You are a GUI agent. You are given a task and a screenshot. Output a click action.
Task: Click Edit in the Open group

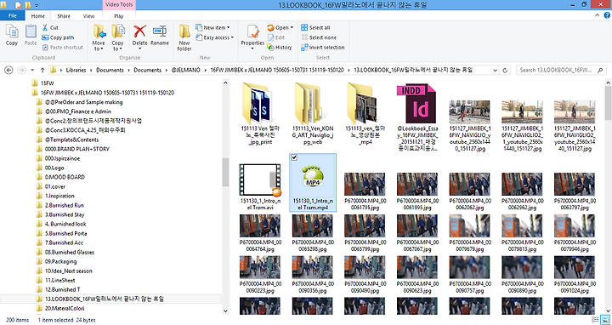[276, 37]
